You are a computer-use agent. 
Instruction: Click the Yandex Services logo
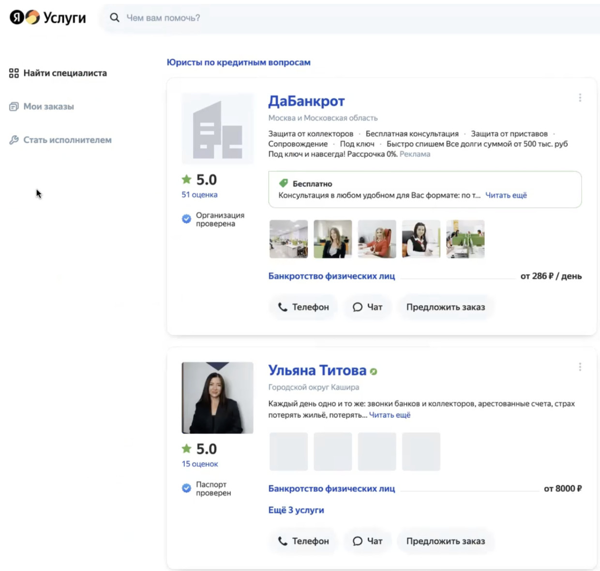tap(47, 17)
